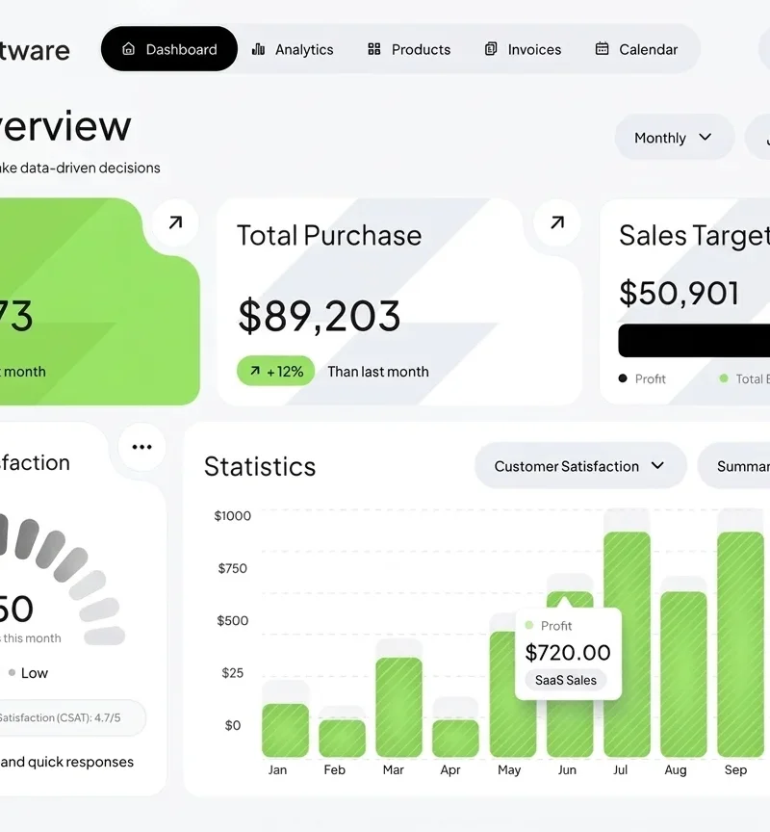Screen dimensions: 770x832
Task: Click the Jan bar in chart
Action: pos(285,730)
